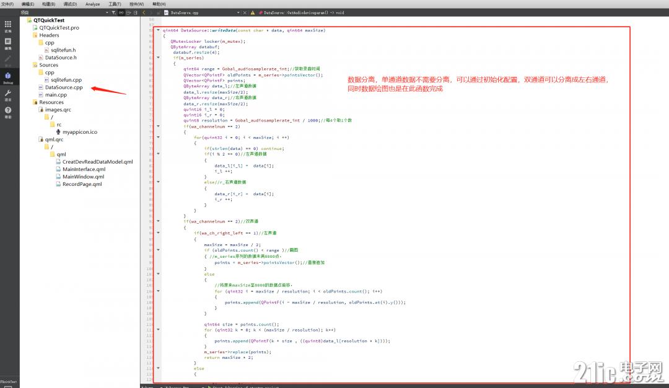Select sqlitefun.cpp source file
Image resolution: width=669 pixels, height=388 pixels.
66,80
